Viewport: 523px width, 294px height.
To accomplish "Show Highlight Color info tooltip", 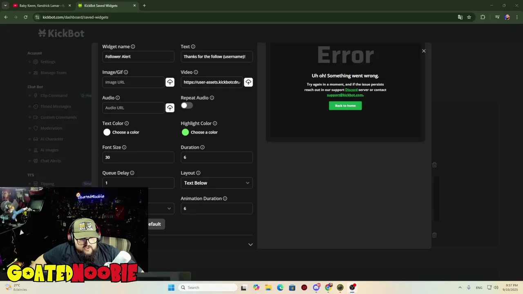I will click(215, 123).
